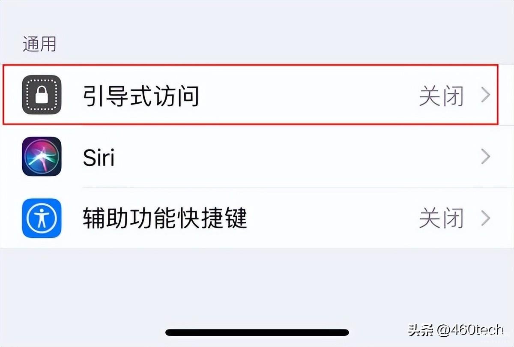
Task: Expand the 辅助功能快捷键 chevron
Action: [x=485, y=218]
